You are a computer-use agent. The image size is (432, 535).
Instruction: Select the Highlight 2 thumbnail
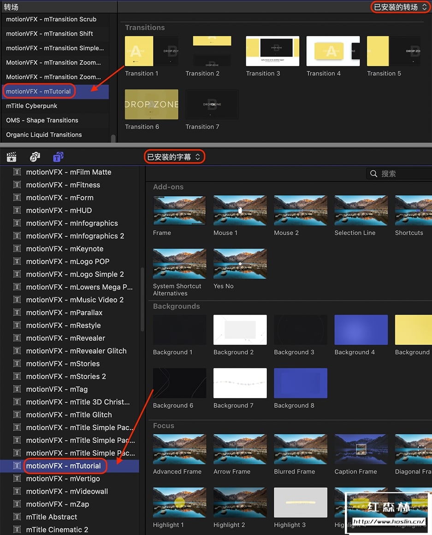240,502
